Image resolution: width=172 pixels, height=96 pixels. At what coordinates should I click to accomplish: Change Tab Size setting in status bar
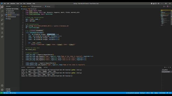click(143, 93)
